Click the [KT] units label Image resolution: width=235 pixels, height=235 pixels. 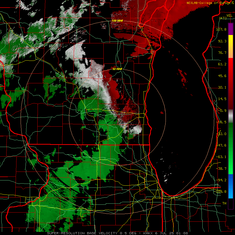[x=223, y=18]
